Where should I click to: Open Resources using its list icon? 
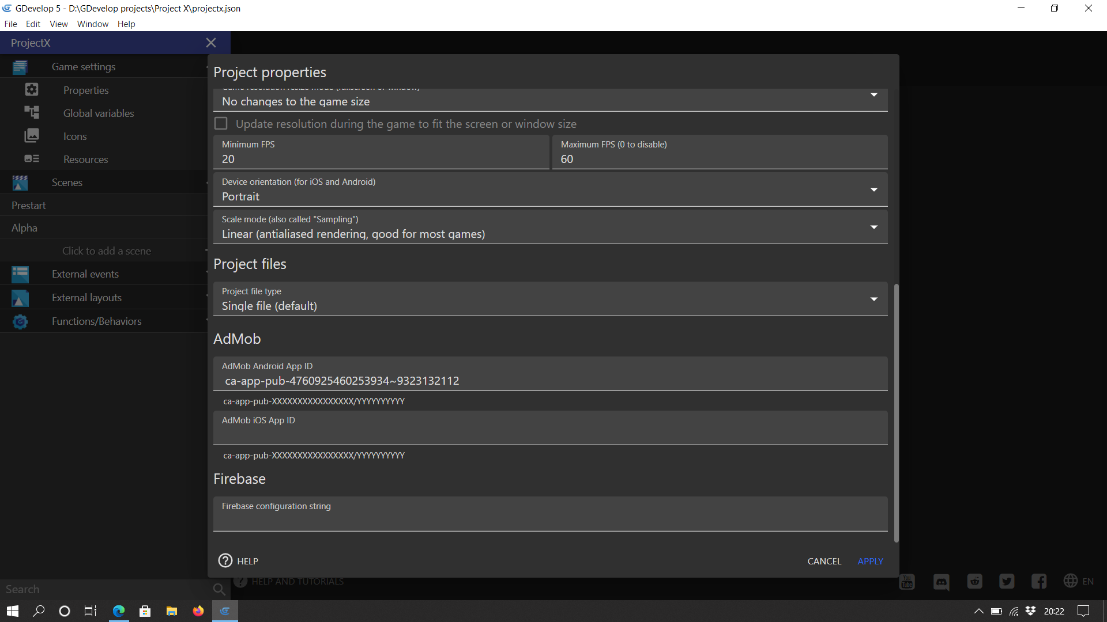32,159
